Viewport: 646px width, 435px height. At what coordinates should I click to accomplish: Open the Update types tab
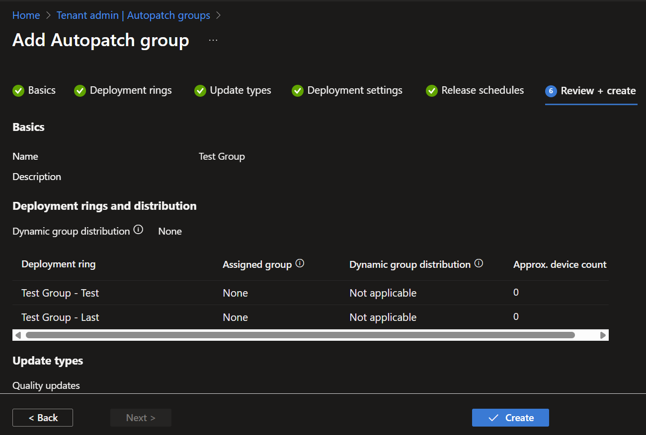[x=233, y=91]
